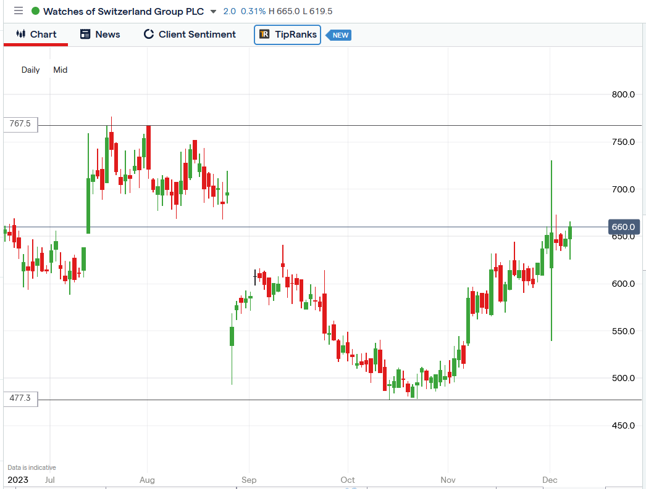Screen dimensions: 646x489
Task: Click the Oct date axis label
Action: point(348,480)
